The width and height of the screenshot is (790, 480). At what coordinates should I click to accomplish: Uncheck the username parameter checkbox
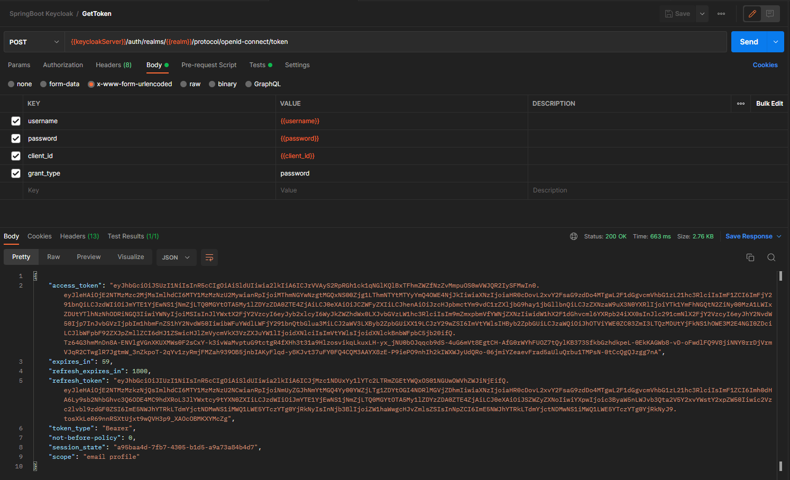[16, 121]
